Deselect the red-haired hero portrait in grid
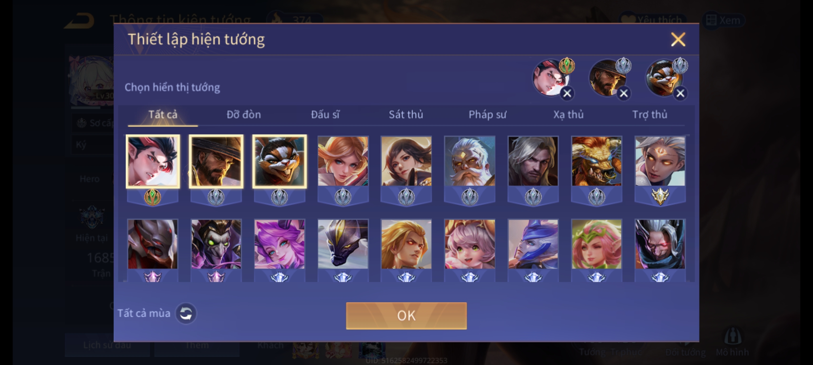This screenshot has height=365, width=813. point(153,162)
